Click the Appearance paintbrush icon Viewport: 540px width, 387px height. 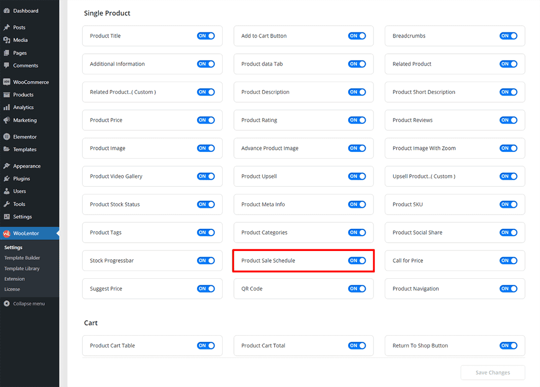(6, 166)
